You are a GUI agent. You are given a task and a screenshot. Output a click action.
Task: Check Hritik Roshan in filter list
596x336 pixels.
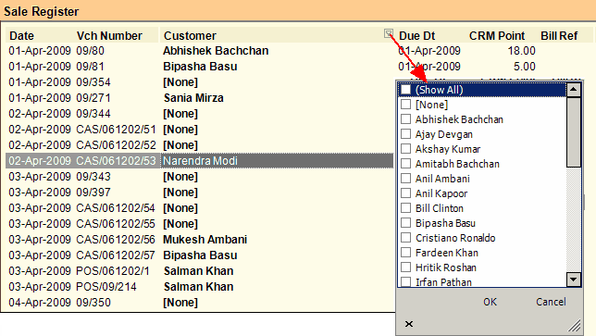(406, 268)
